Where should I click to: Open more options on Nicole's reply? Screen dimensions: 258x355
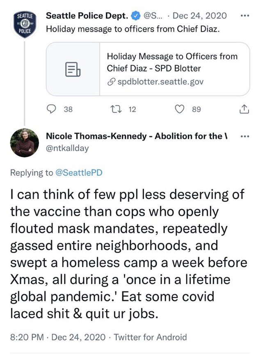click(244, 136)
